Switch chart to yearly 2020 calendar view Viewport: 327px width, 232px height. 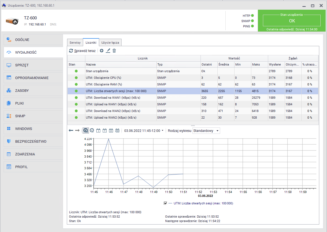[x=117, y=131]
